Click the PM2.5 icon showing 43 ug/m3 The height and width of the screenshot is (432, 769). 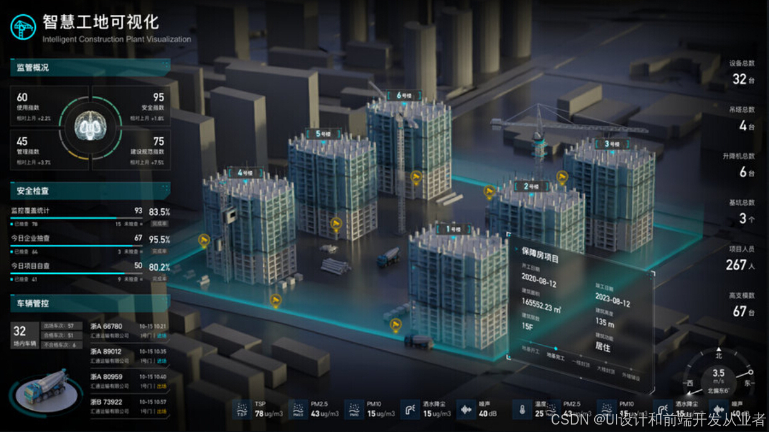coord(298,409)
